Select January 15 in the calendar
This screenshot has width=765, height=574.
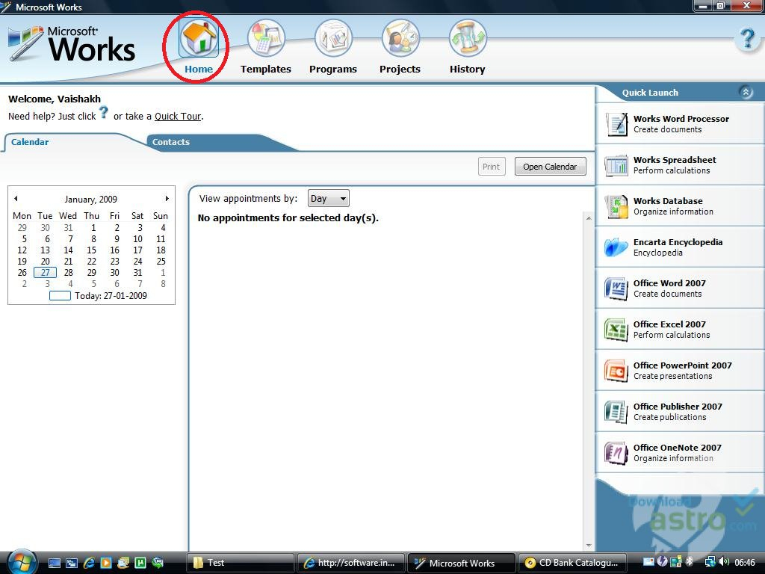pos(91,250)
